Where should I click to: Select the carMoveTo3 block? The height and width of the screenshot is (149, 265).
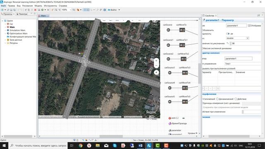click(185, 73)
